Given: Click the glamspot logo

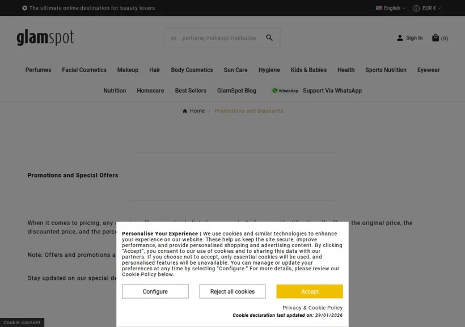Looking at the screenshot, I should [x=45, y=37].
